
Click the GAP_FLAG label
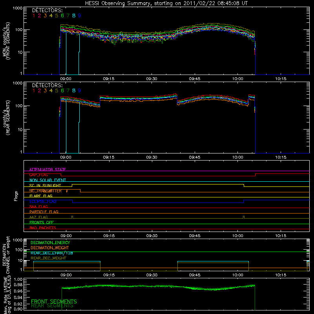click(38, 175)
